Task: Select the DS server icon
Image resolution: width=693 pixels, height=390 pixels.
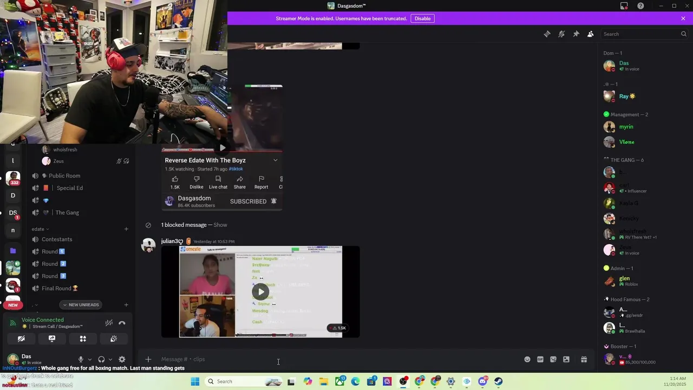Action: point(13,213)
